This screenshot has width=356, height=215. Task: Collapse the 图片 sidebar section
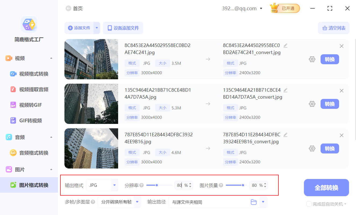point(51,169)
